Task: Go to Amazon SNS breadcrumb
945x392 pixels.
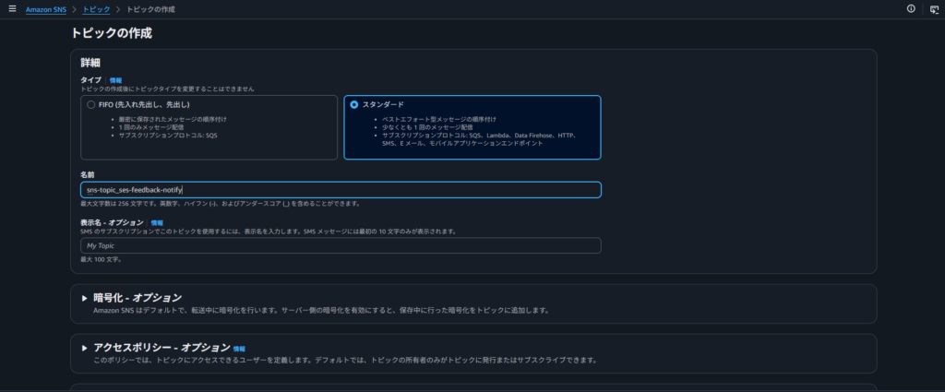Action: [x=46, y=9]
